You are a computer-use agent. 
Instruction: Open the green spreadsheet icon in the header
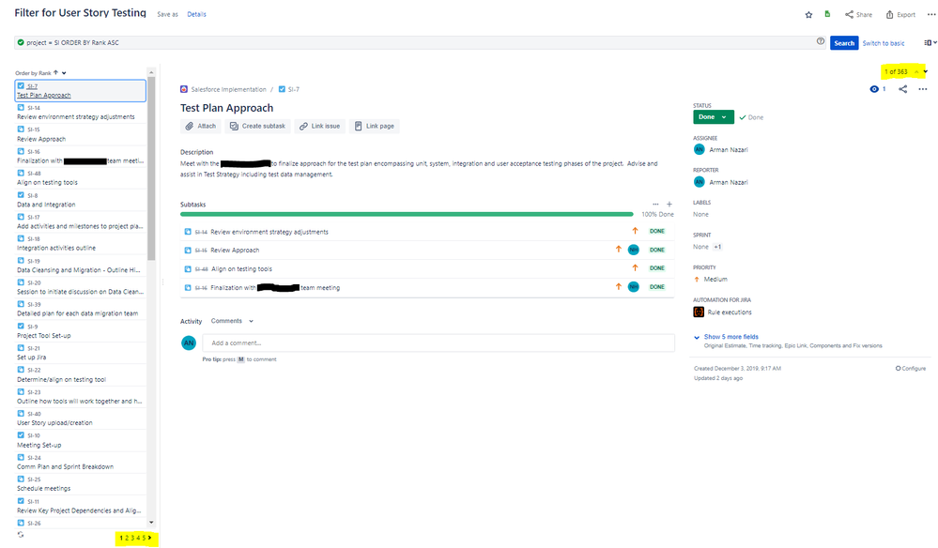click(827, 14)
